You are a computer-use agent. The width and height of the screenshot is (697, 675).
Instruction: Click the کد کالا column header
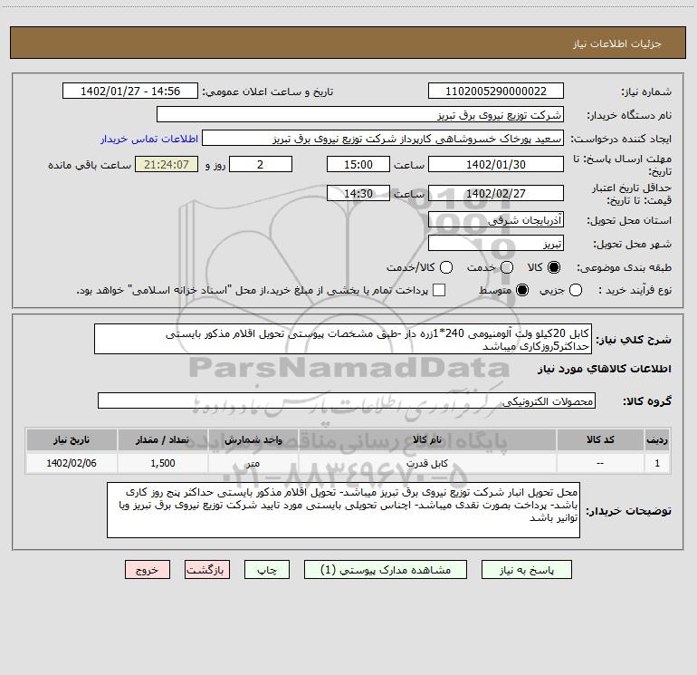(600, 439)
